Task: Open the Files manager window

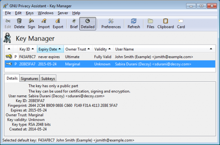Action: tap(150, 23)
